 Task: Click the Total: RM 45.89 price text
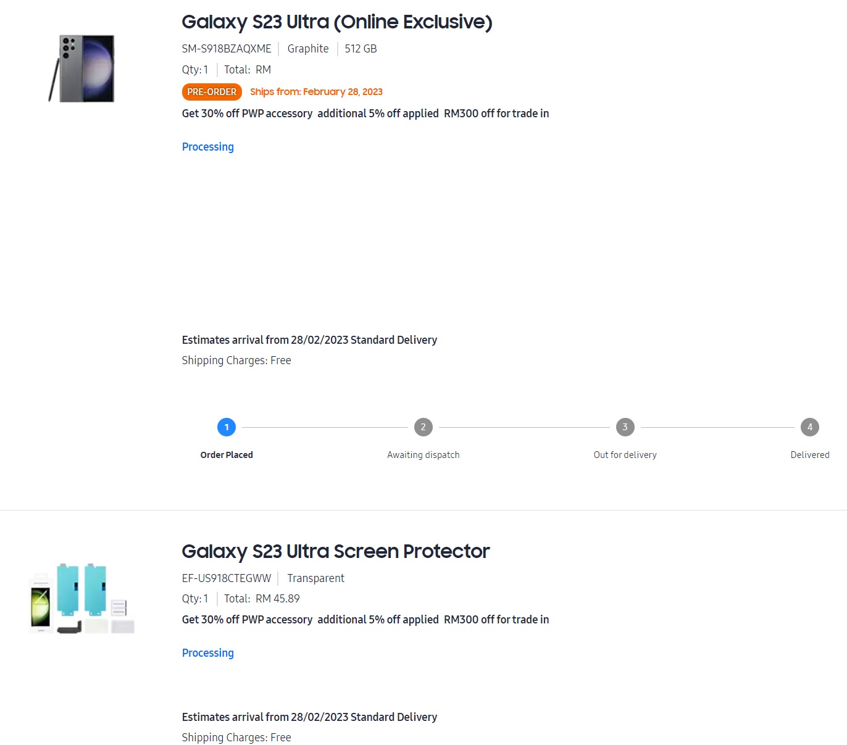point(262,599)
